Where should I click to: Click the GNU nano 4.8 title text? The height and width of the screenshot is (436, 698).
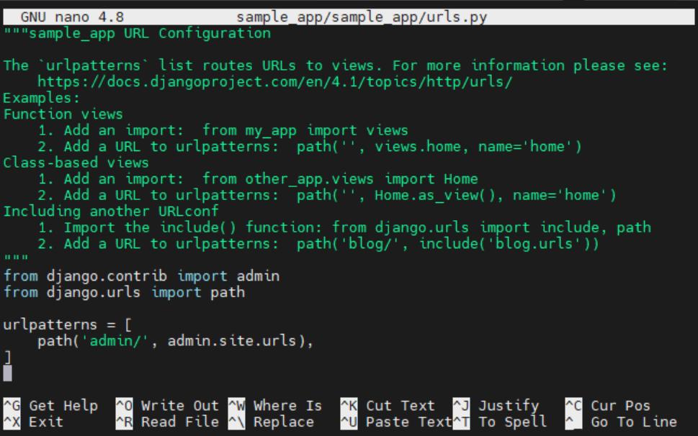pos(72,17)
